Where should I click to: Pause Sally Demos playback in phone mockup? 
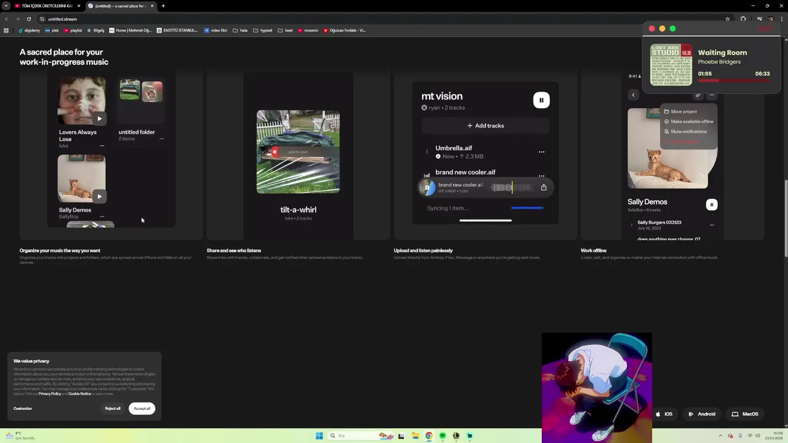pyautogui.click(x=712, y=205)
